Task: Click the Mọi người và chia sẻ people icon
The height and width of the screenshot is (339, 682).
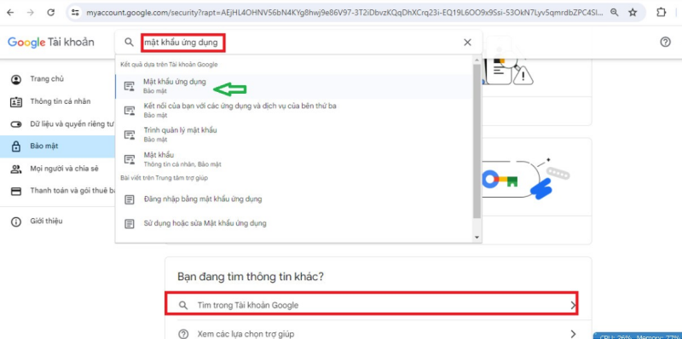Action: click(x=16, y=169)
